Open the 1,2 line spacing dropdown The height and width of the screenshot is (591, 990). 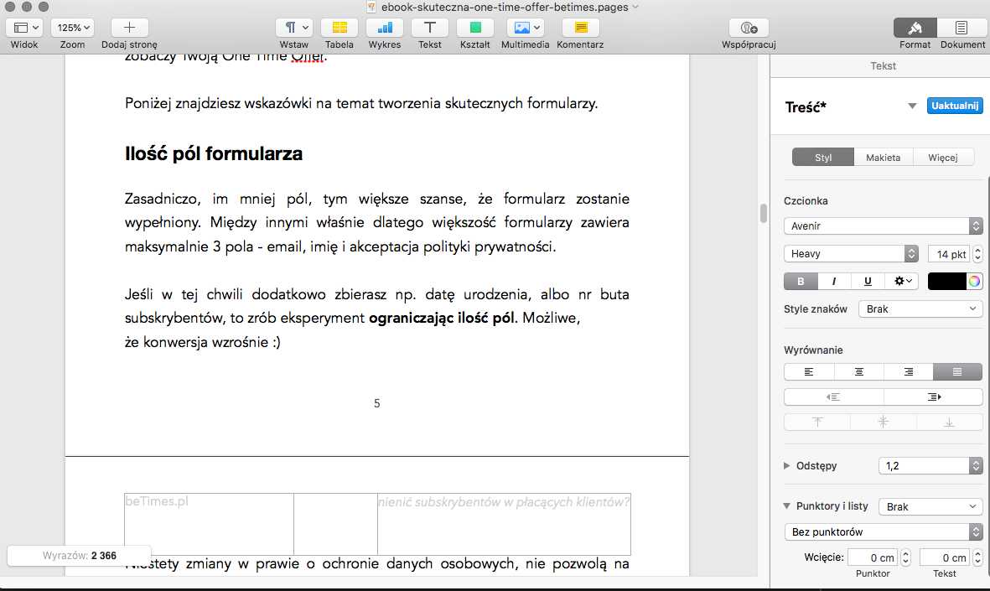click(930, 466)
